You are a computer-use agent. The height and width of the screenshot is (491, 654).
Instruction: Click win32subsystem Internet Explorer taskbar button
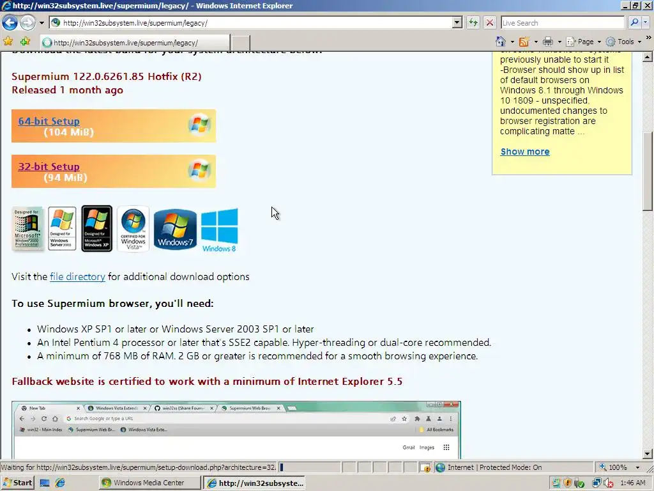pyautogui.click(x=255, y=483)
